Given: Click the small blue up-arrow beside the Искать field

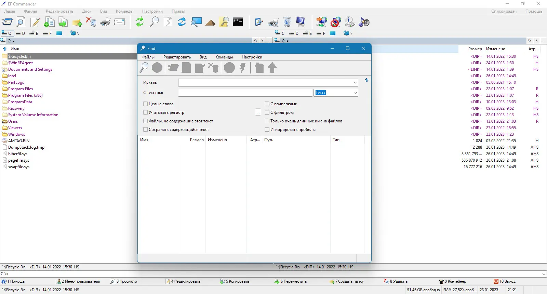Looking at the screenshot, I should tap(366, 80).
